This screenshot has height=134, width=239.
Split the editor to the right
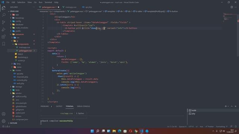pos(232,7)
